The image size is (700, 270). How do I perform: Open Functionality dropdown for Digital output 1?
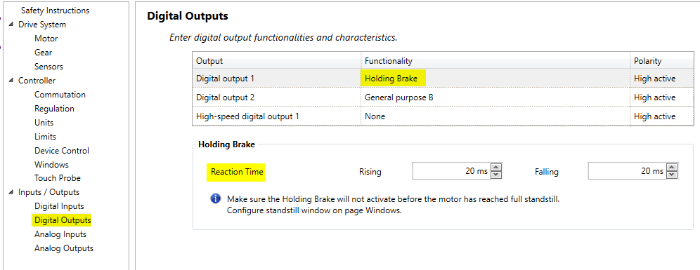pyautogui.click(x=495, y=79)
